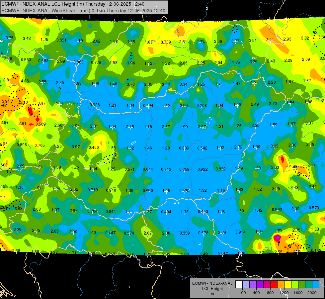Click the wind shear value 3.75
Viewport: 325px width, 299px height.
[x=10, y=38]
